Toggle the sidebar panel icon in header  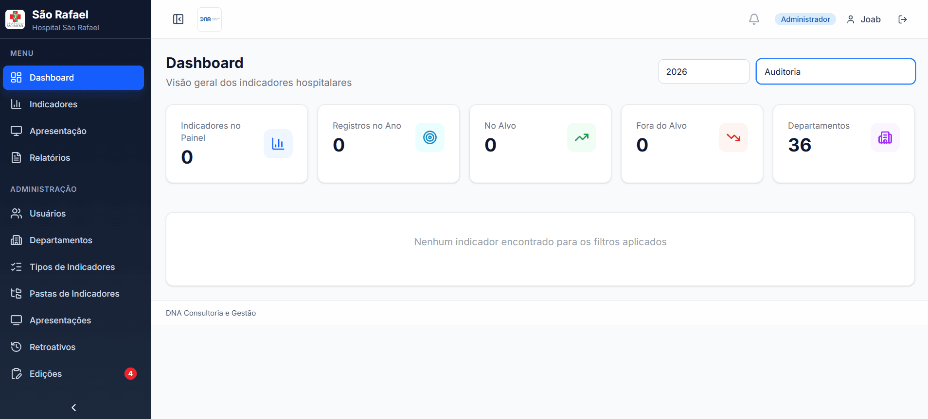[178, 19]
